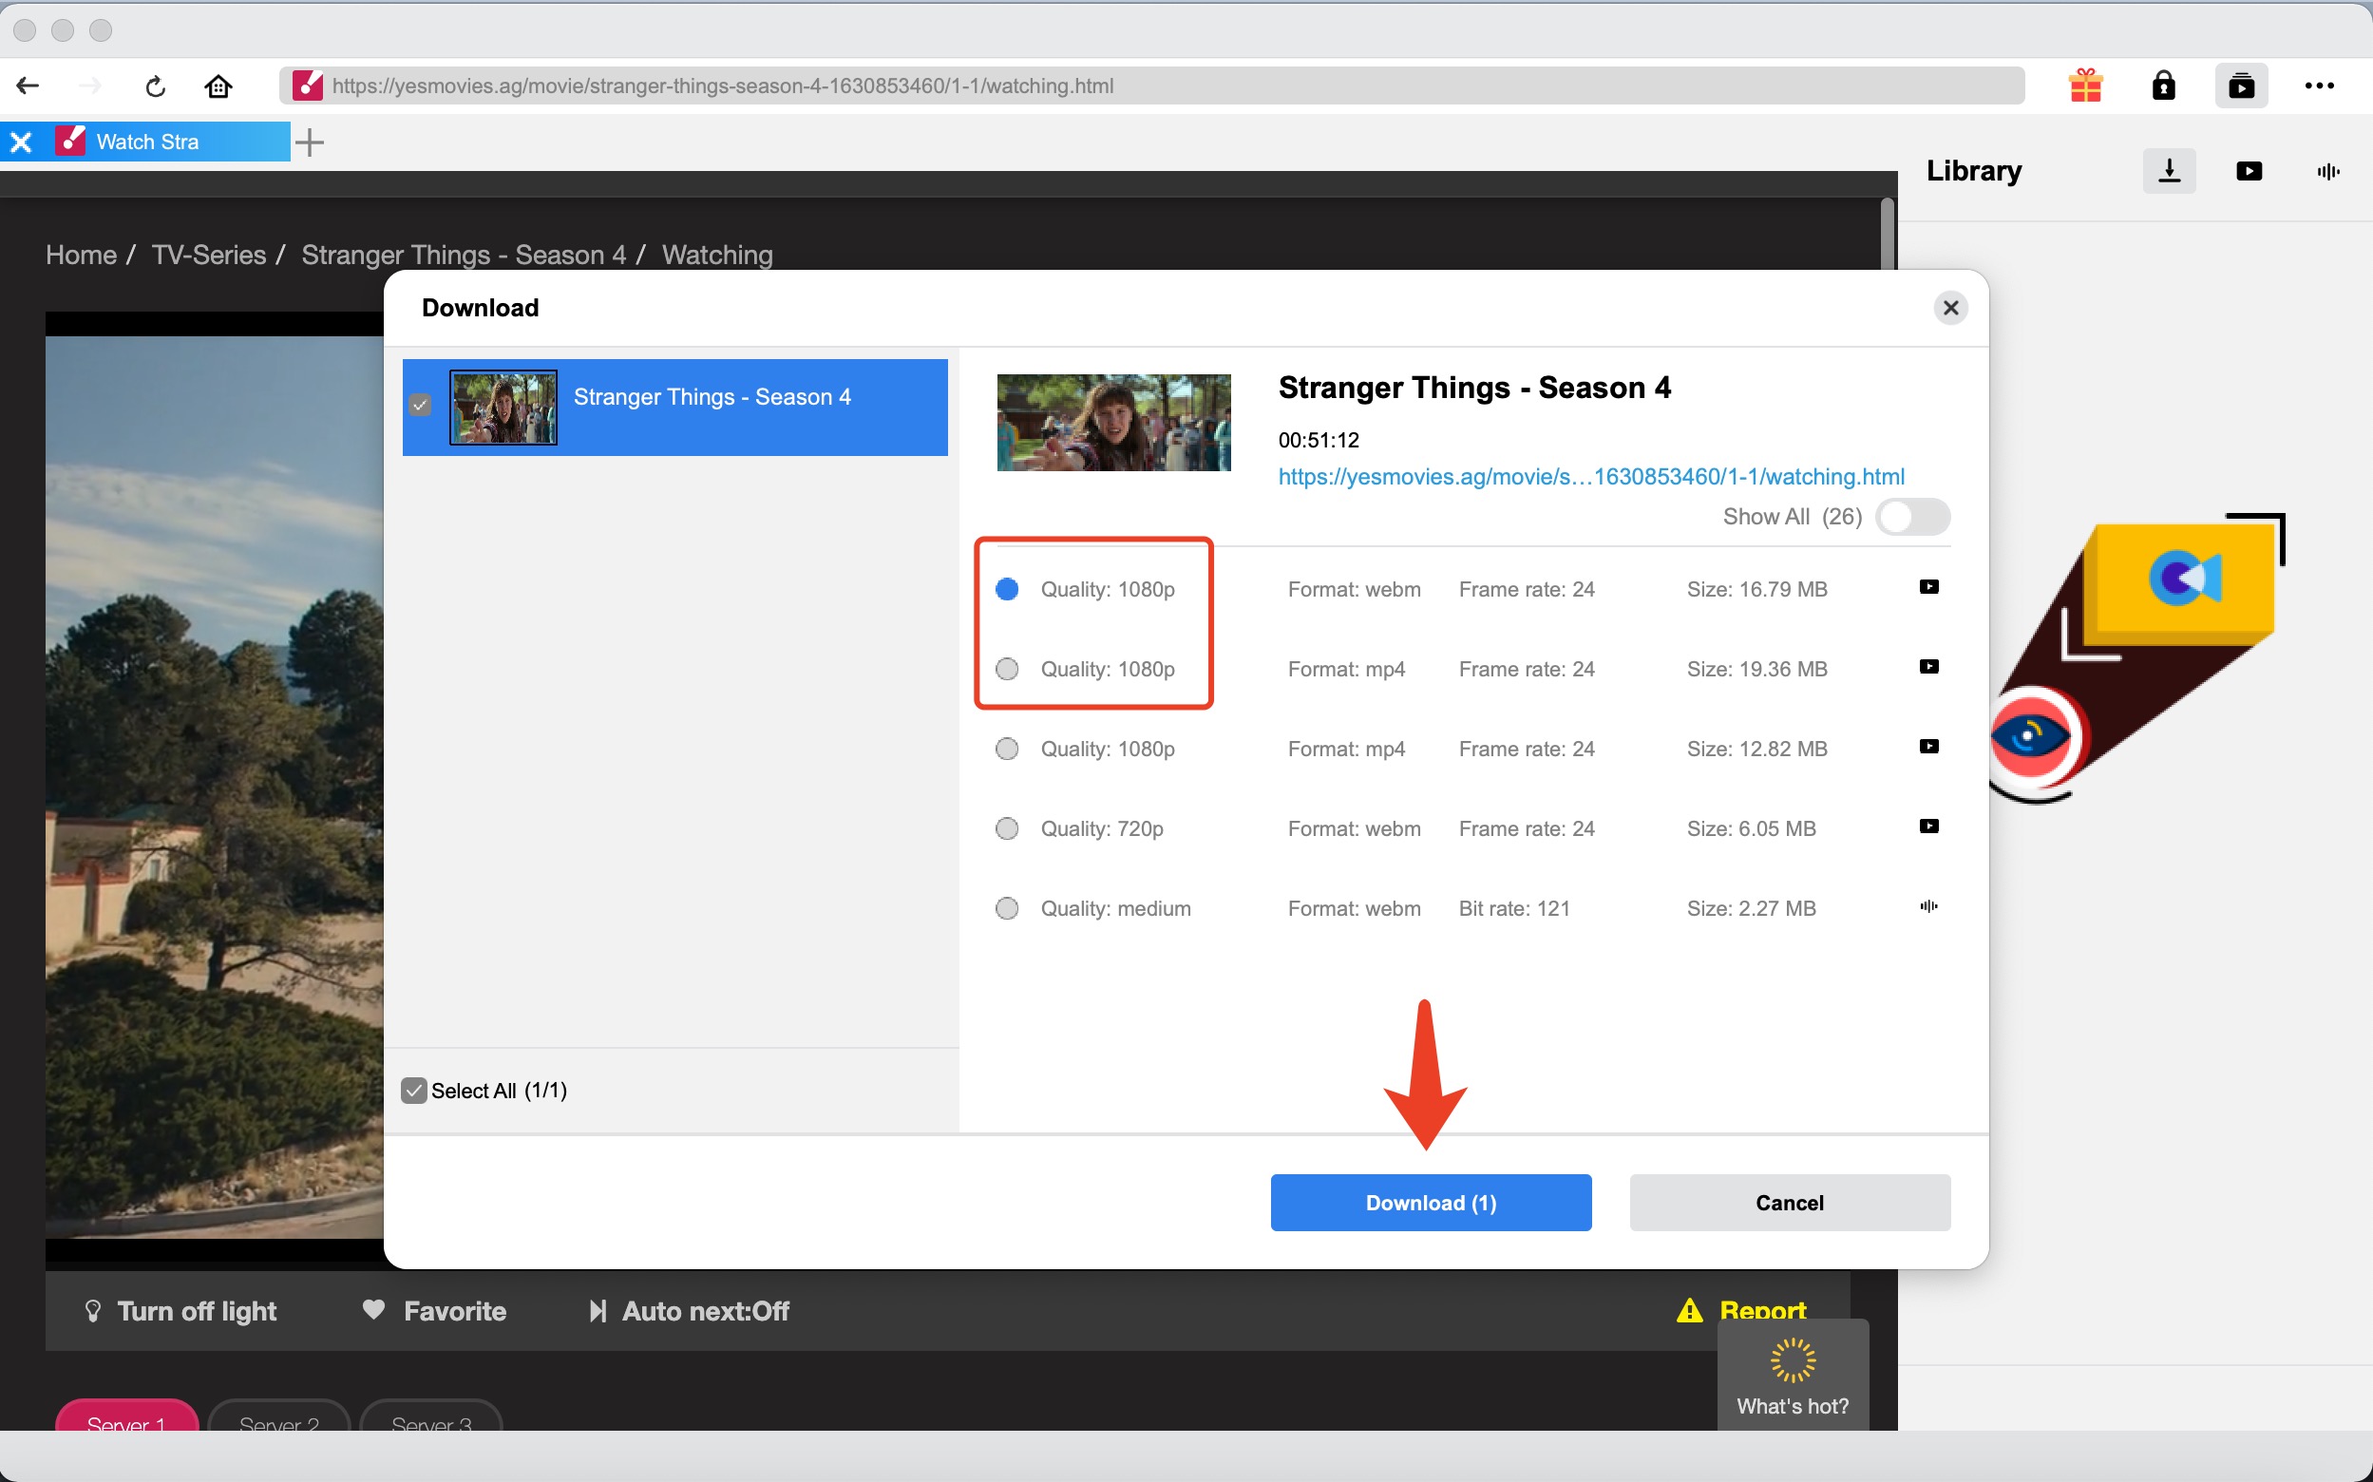
Task: Show Library video list icon
Action: point(2249,172)
